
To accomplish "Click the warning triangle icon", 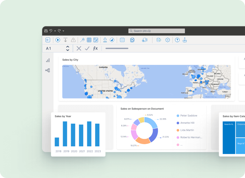I will pyautogui.click(x=73, y=40).
